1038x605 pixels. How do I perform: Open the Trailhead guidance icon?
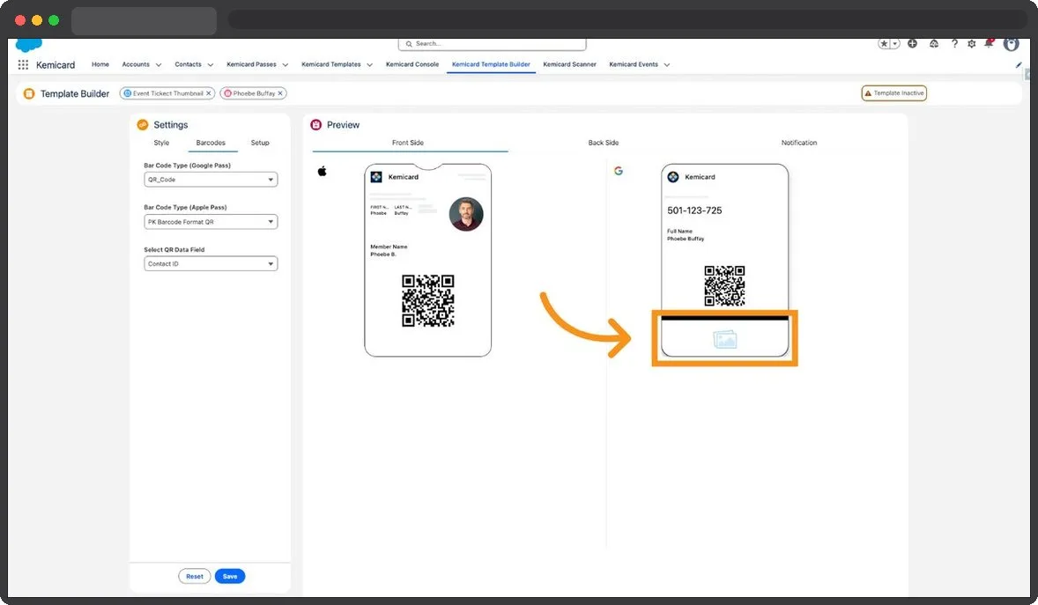[x=933, y=44]
